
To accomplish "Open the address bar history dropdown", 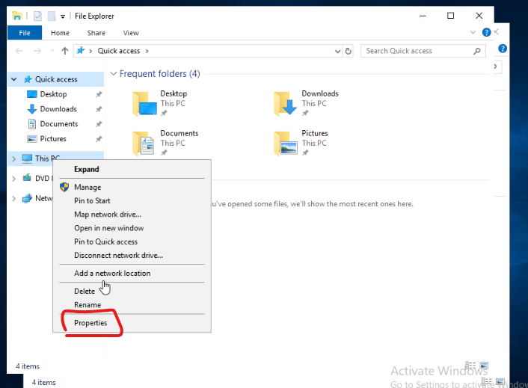I will click(337, 51).
